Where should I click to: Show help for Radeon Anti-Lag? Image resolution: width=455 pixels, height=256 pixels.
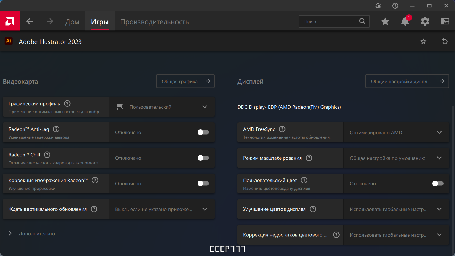pos(56,129)
